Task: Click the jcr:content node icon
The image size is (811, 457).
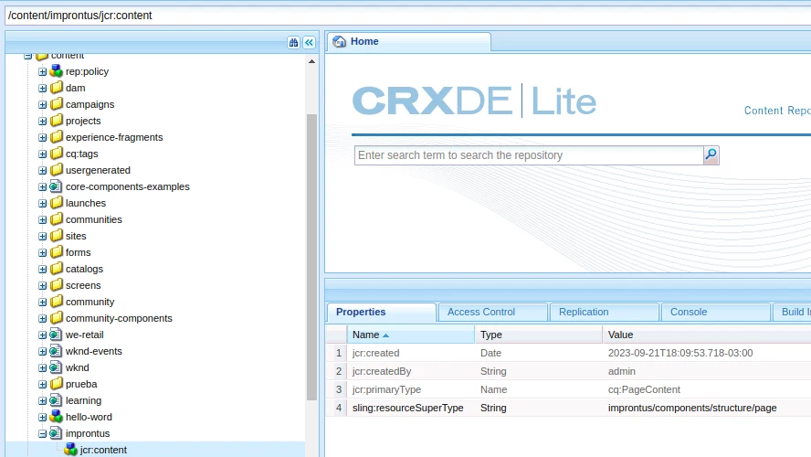Action: (x=70, y=450)
